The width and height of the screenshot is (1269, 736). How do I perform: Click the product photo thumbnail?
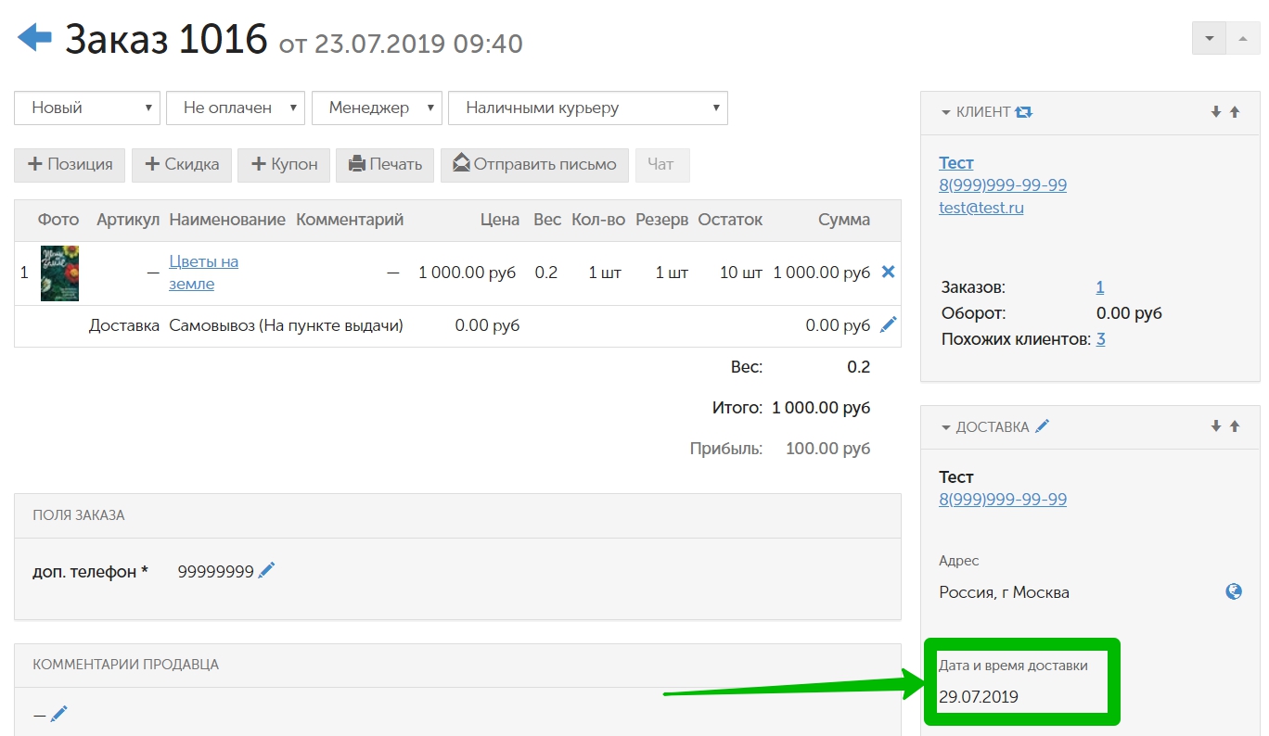click(59, 273)
